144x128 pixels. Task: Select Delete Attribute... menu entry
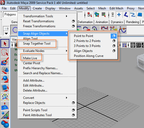(x=35, y=90)
